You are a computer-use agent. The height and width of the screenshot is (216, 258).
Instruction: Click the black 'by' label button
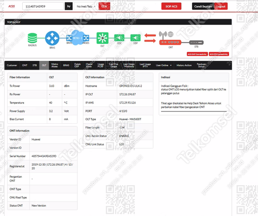click(69, 6)
